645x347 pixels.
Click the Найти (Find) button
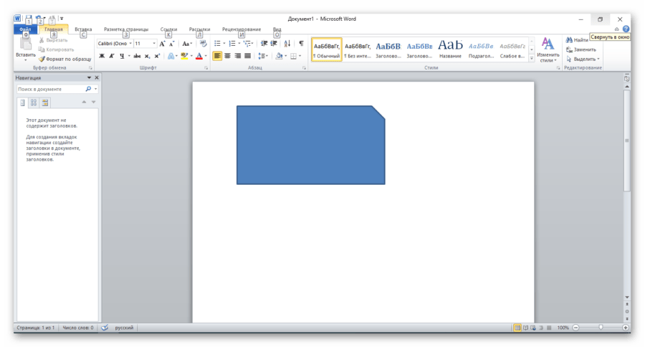[x=578, y=40]
